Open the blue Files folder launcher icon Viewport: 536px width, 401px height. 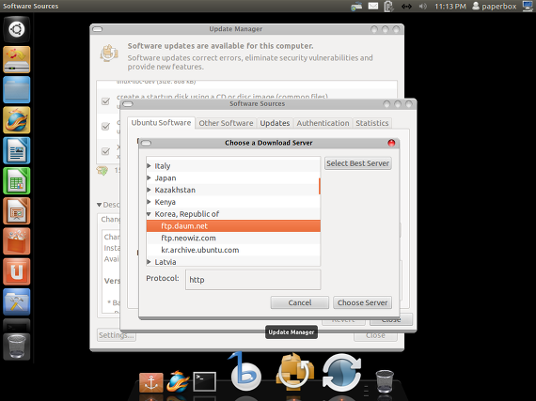tap(16, 90)
